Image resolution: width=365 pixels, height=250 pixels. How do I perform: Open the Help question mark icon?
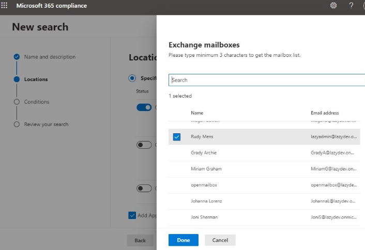click(x=351, y=5)
